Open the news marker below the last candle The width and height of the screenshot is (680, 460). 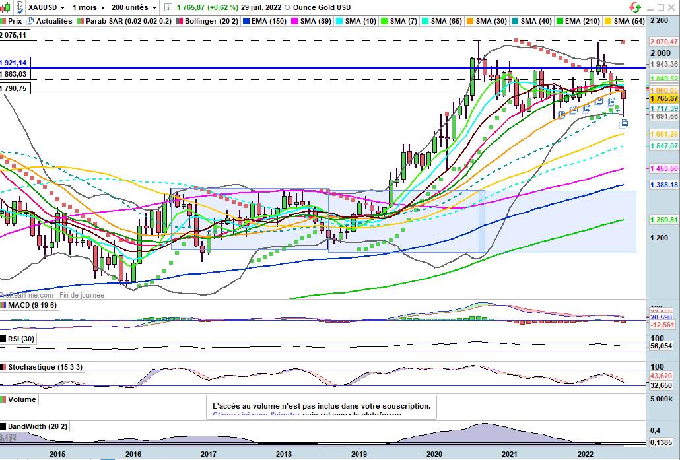click(x=624, y=123)
